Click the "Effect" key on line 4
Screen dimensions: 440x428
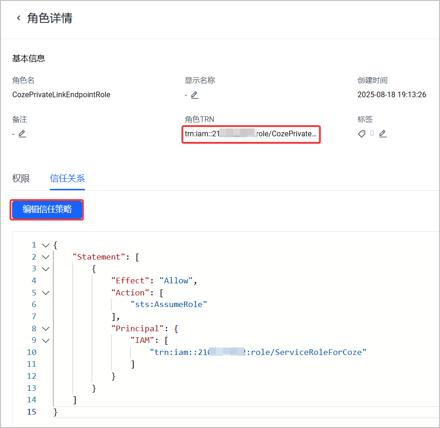point(130,281)
